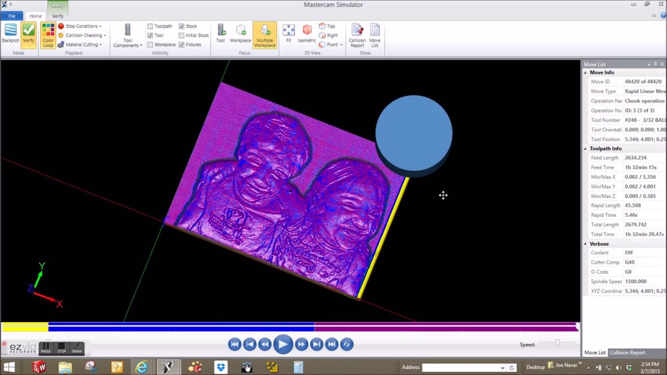
Task: Open the Stop Conditions dropdown
Action: [x=80, y=26]
